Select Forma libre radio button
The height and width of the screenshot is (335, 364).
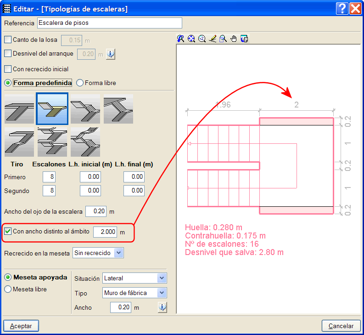click(80, 83)
